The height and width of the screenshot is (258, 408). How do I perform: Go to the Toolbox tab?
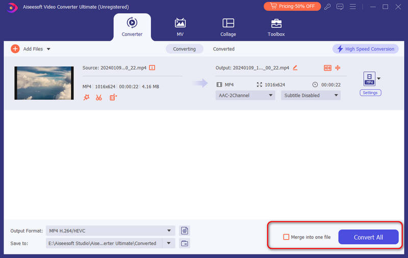click(x=276, y=27)
